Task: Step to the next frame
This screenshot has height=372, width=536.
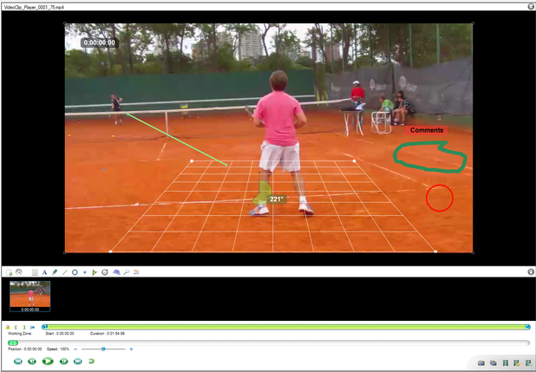Action: (63, 361)
